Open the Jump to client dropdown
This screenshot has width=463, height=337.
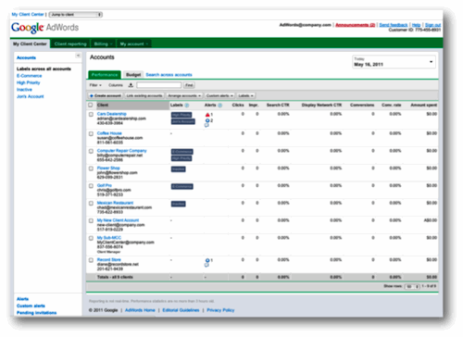tap(76, 15)
